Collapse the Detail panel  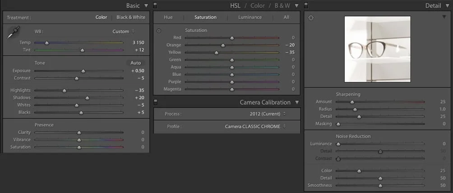pyautogui.click(x=448, y=5)
